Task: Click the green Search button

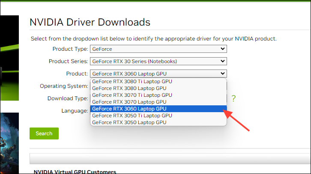Action: point(44,133)
